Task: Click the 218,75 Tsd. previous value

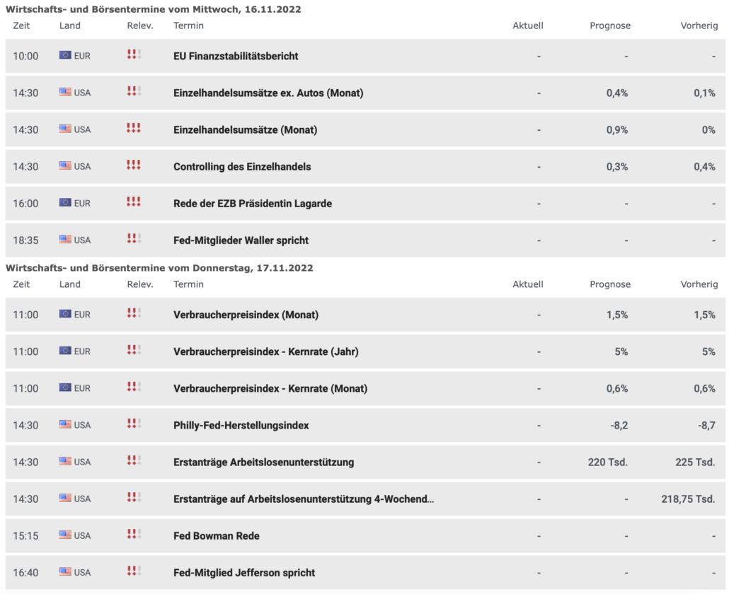Action: (686, 499)
